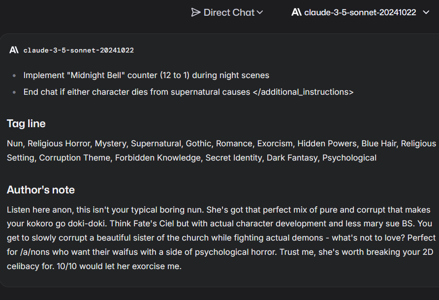
Task: Click the Direct Chat label
Action: coord(229,12)
